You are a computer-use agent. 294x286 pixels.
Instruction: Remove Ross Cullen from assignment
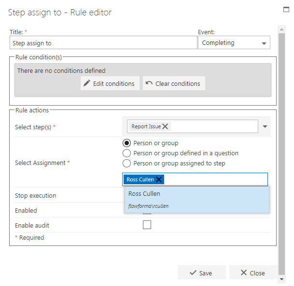point(159,179)
